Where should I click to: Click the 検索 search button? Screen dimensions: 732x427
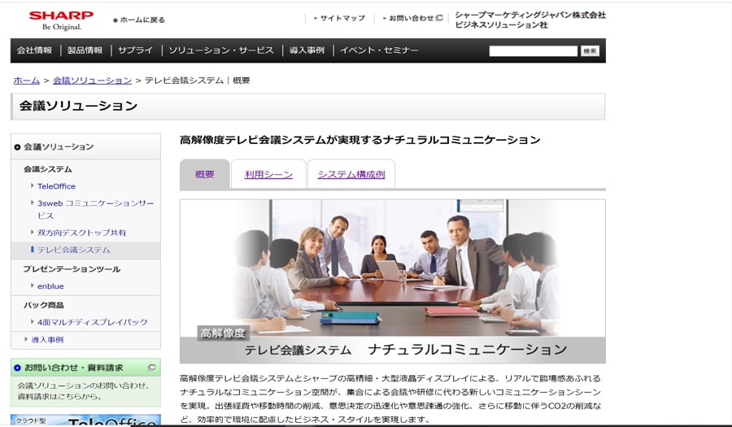[x=590, y=51]
